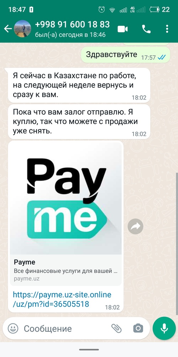
Task: Select message about being in Казахстане
Action: point(79,85)
